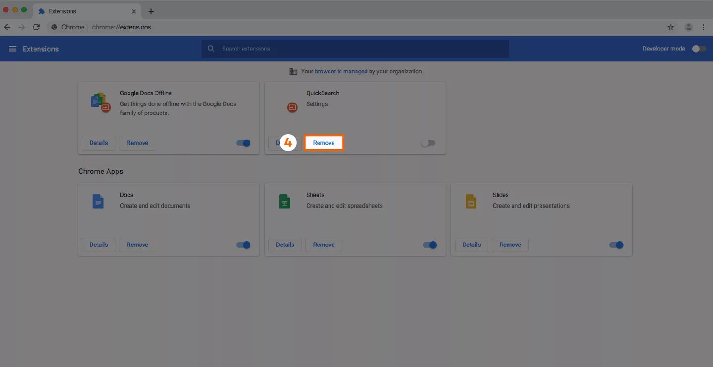This screenshot has height=367, width=713.
Task: Remove the Sheets app
Action: point(324,245)
